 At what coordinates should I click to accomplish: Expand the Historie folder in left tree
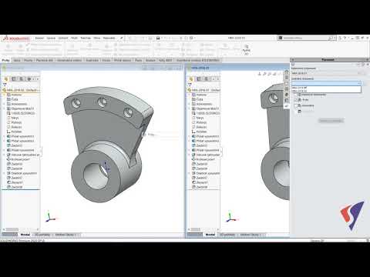click(4, 95)
